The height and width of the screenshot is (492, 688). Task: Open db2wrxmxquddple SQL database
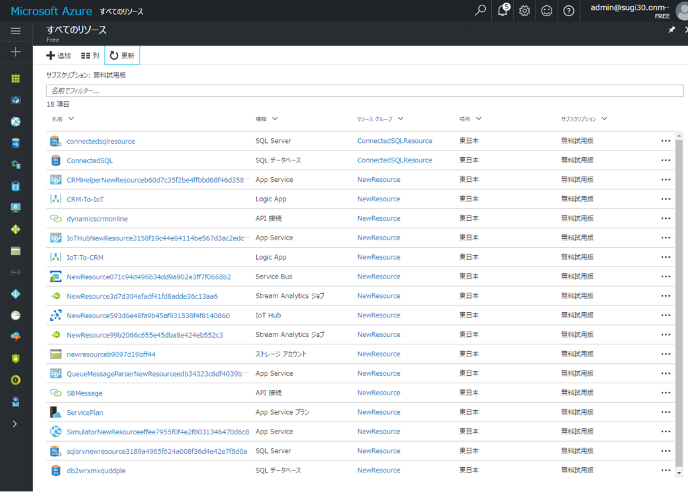point(96,471)
